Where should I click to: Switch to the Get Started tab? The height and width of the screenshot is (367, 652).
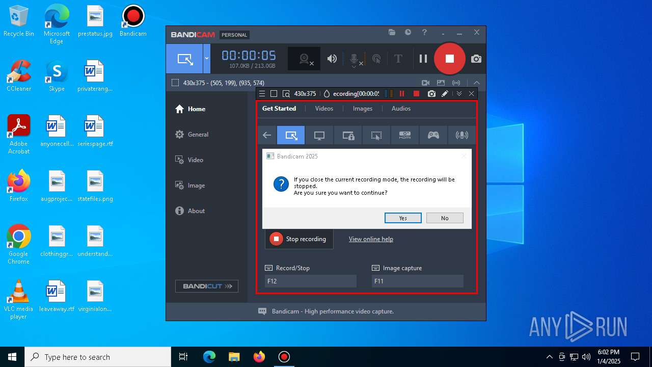tap(279, 109)
